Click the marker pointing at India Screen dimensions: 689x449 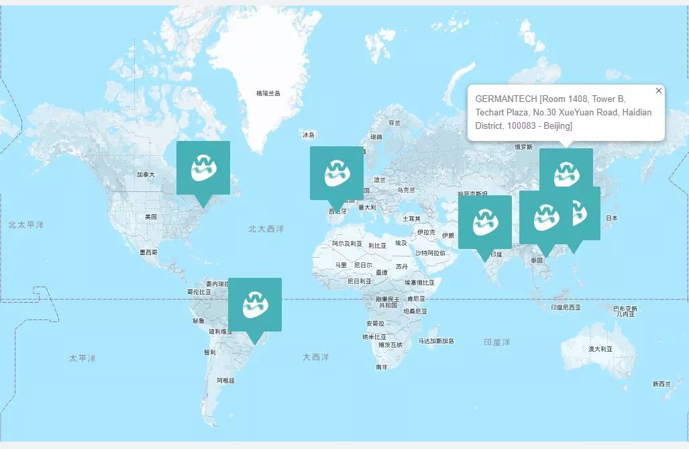[x=484, y=222]
